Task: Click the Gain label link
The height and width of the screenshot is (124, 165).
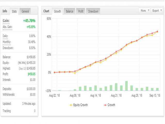Action: tap(6, 21)
